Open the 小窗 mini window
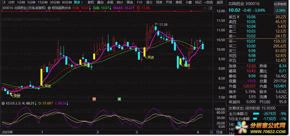This screenshot has height=136, width=290. pos(189,2)
